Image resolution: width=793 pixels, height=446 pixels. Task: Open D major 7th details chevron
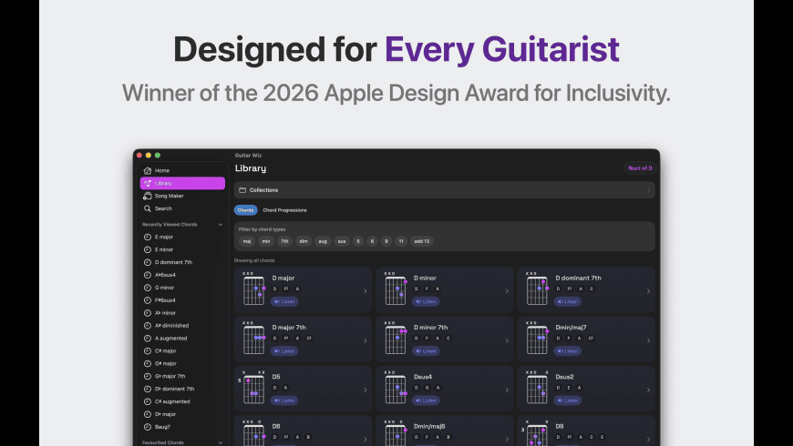tap(366, 340)
